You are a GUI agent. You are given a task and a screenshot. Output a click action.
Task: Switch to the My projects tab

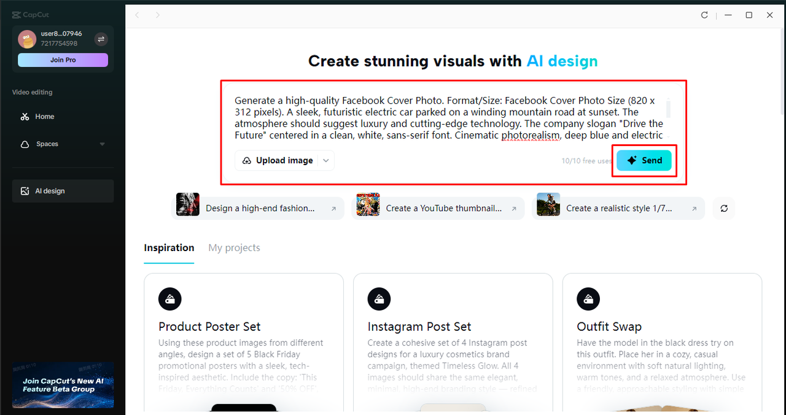[234, 248]
